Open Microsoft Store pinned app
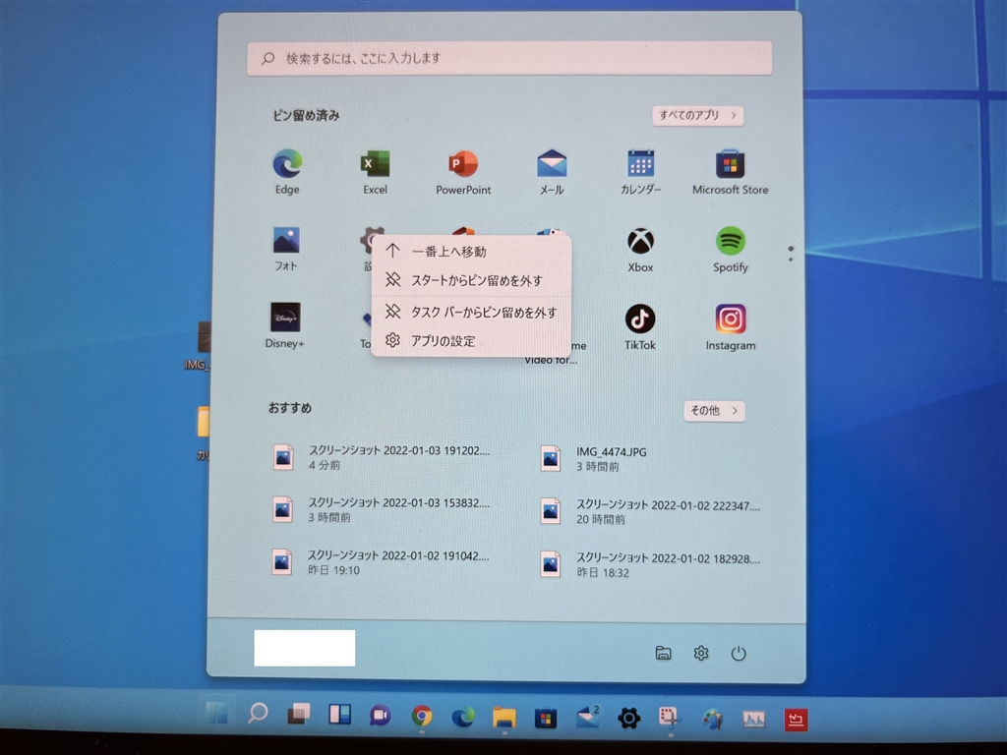This screenshot has width=1007, height=755. pos(731,171)
